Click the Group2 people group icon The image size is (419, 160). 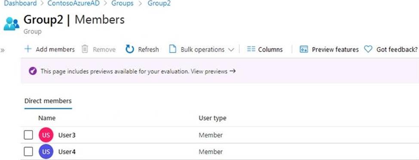point(11,24)
